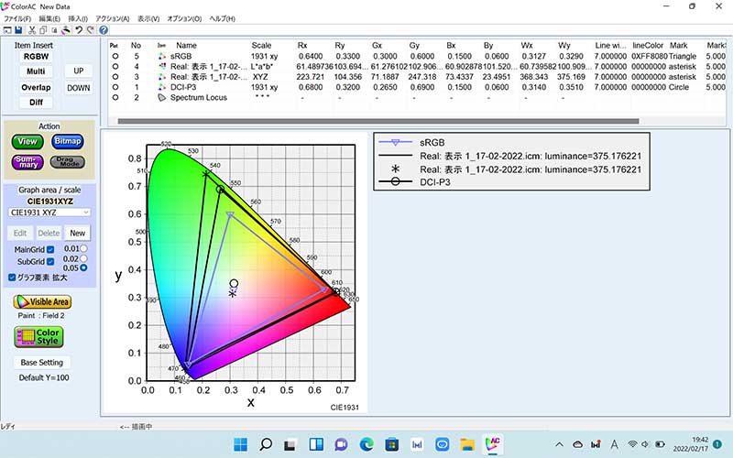Toggle the SubGrid checkbox
Image resolution: width=733 pixels, height=458 pixels.
(50, 262)
